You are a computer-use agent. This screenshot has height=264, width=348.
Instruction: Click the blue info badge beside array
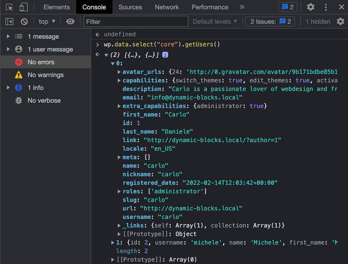click(x=165, y=55)
